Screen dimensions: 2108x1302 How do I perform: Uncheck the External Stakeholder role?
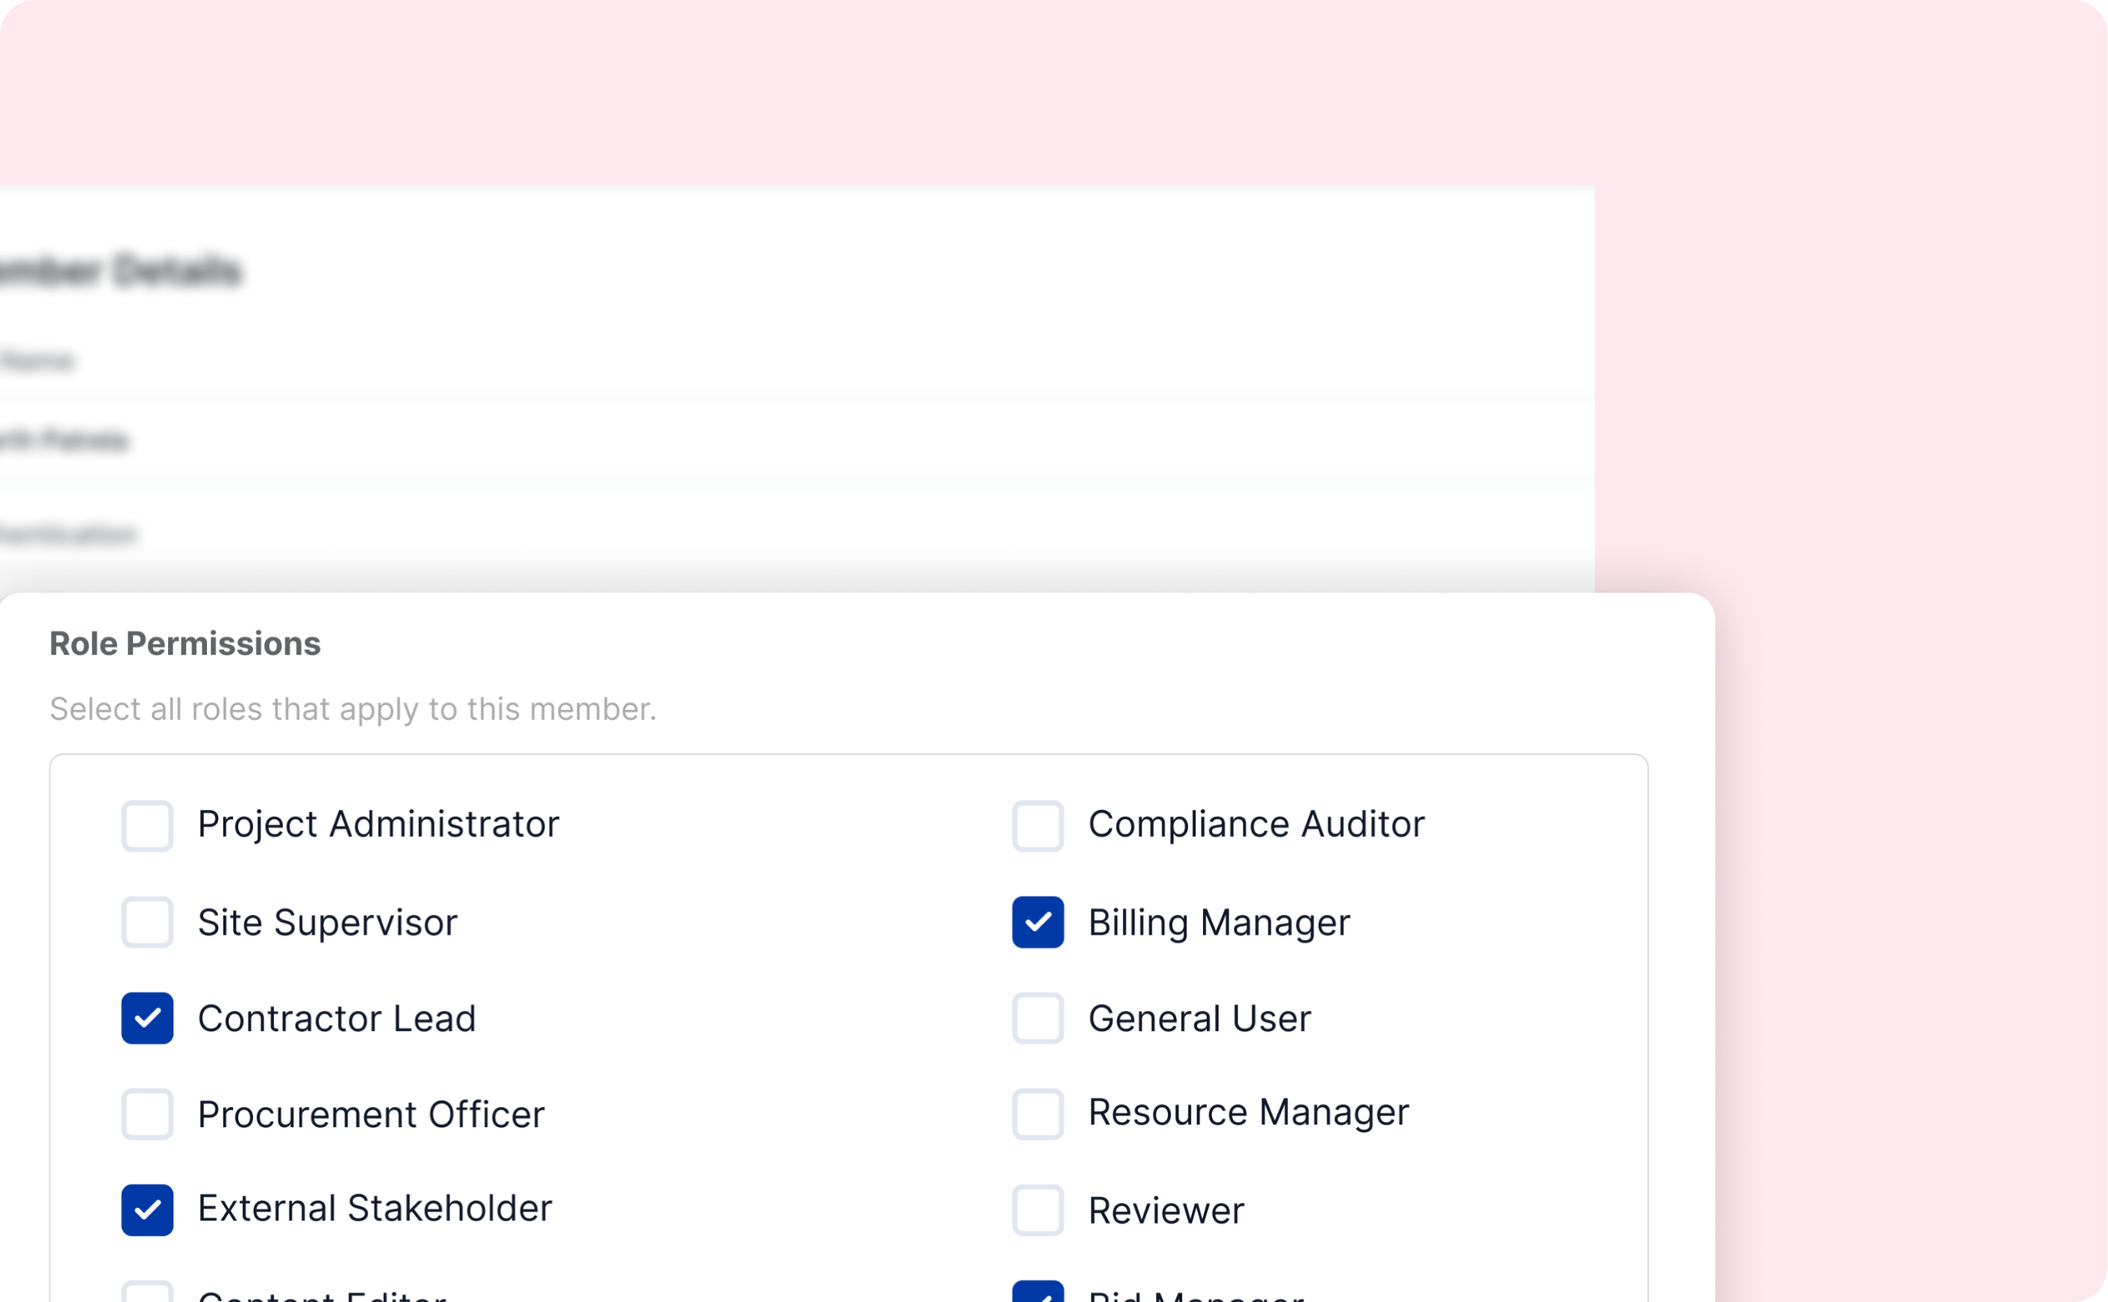coord(147,1212)
